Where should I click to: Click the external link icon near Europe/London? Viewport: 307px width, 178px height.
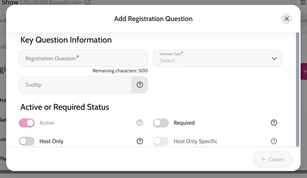88,2
